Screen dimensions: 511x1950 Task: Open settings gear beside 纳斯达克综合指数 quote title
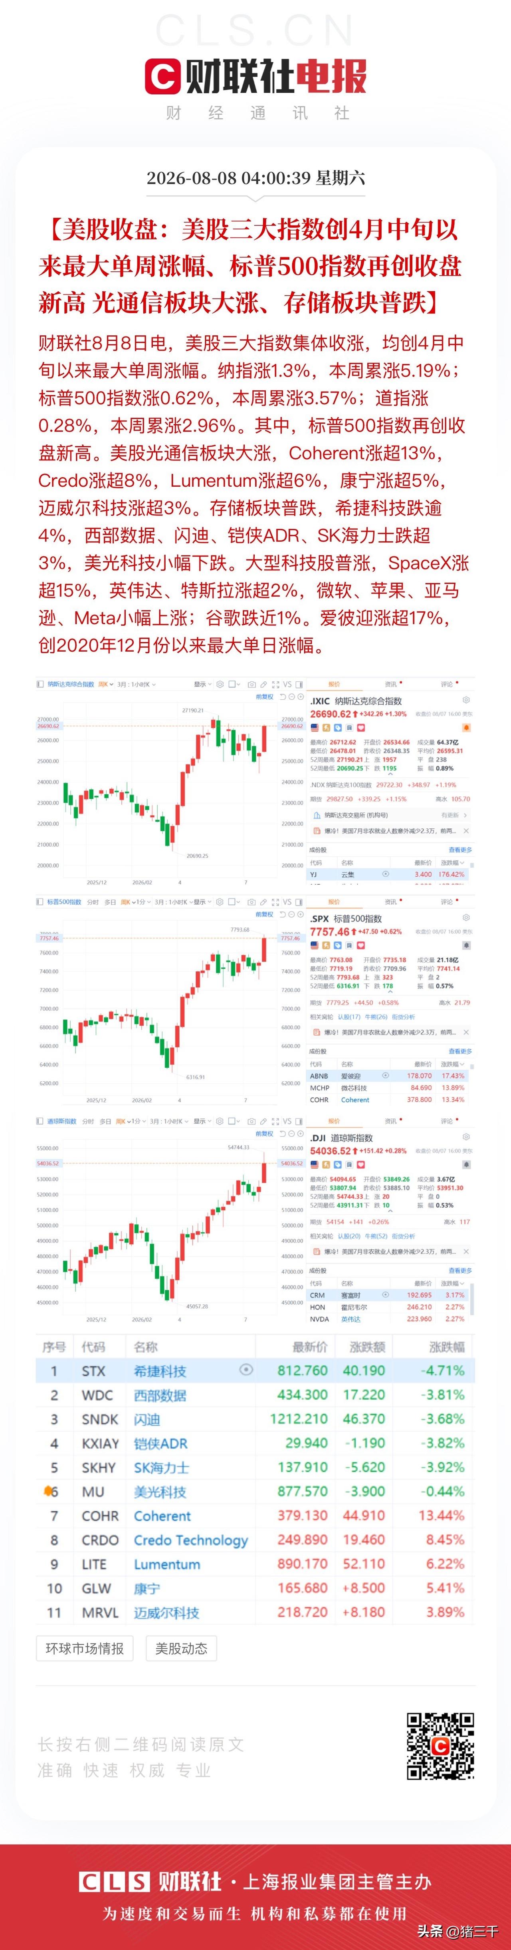(466, 700)
